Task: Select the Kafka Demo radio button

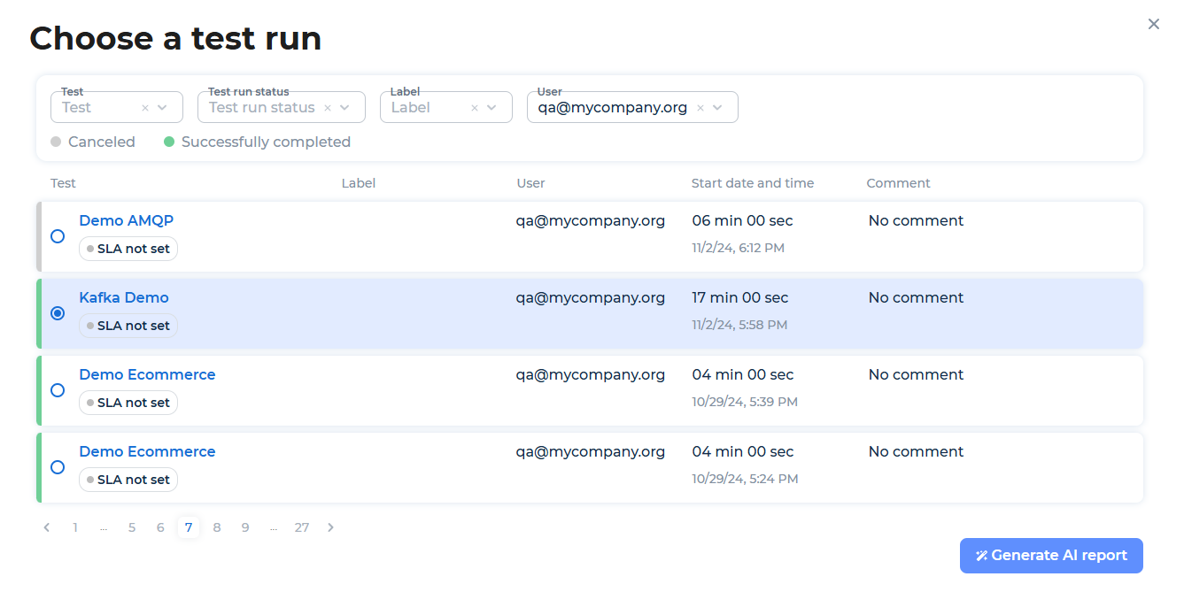Action: click(x=58, y=313)
